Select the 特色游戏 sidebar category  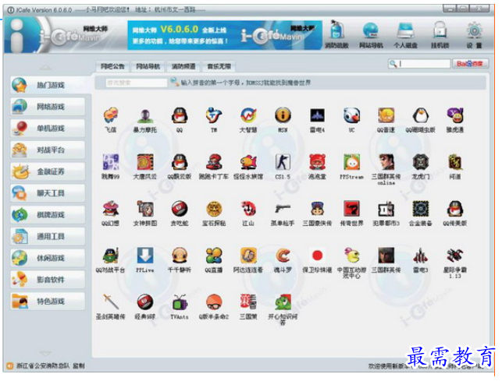(48, 302)
